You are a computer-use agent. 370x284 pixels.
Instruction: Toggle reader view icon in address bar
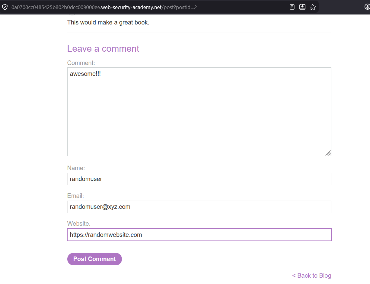tap(292, 7)
